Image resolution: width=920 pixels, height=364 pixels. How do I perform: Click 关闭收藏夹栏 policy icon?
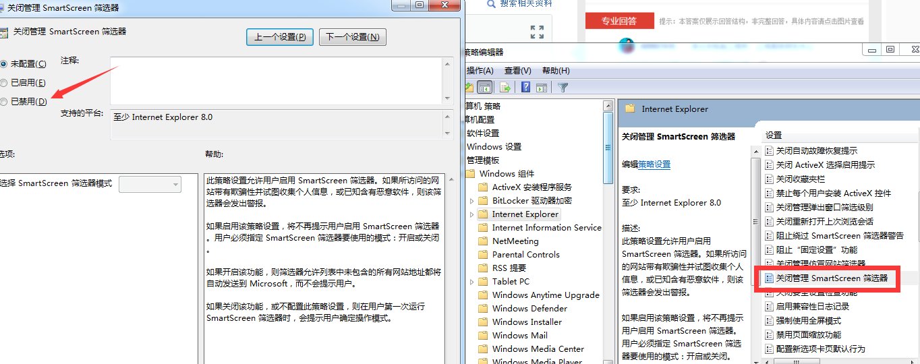pos(770,179)
